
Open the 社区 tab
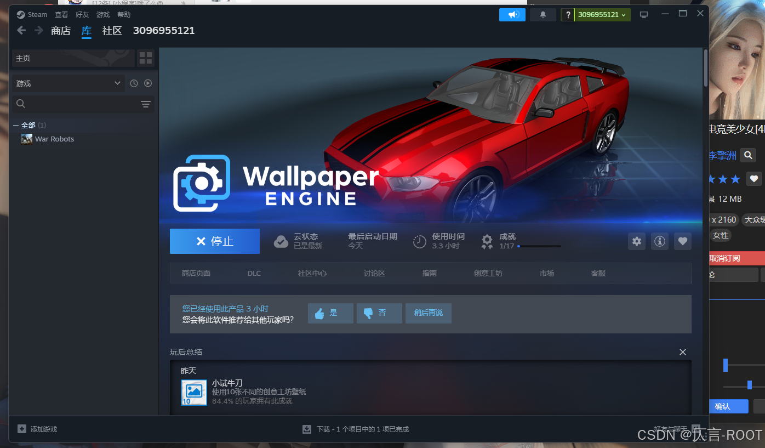(x=112, y=31)
